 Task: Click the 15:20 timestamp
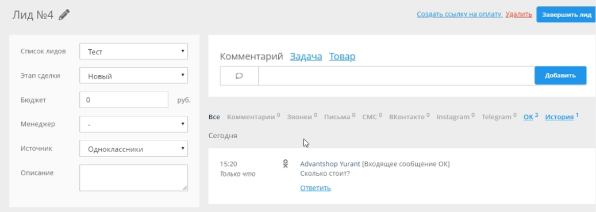point(228,164)
